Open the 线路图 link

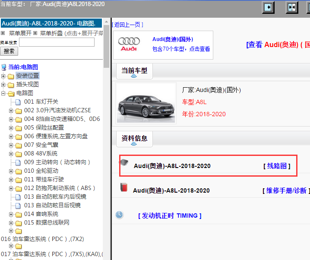pyautogui.click(x=277, y=166)
